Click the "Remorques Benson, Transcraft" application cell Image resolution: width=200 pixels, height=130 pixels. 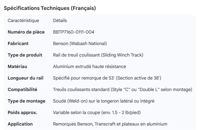(x=110, y=124)
